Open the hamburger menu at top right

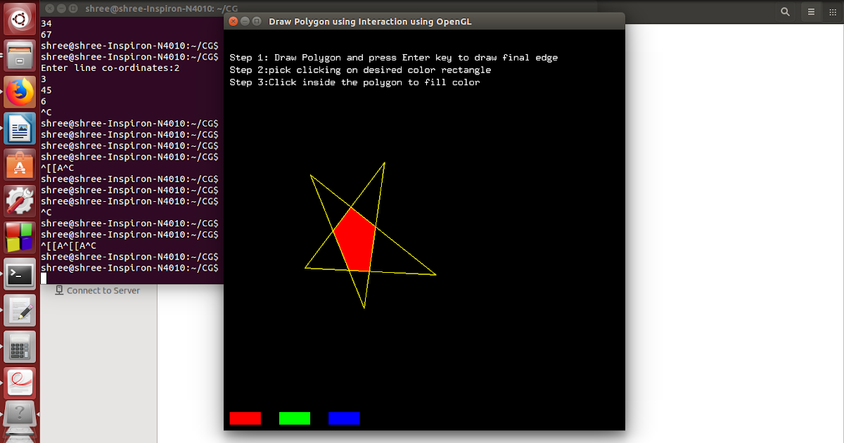811,12
